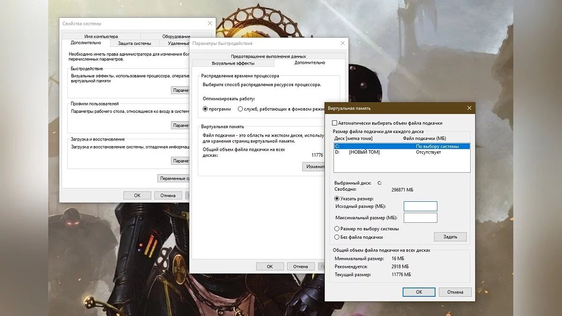Click Отмена in Виртуальная память dialog

click(x=455, y=292)
